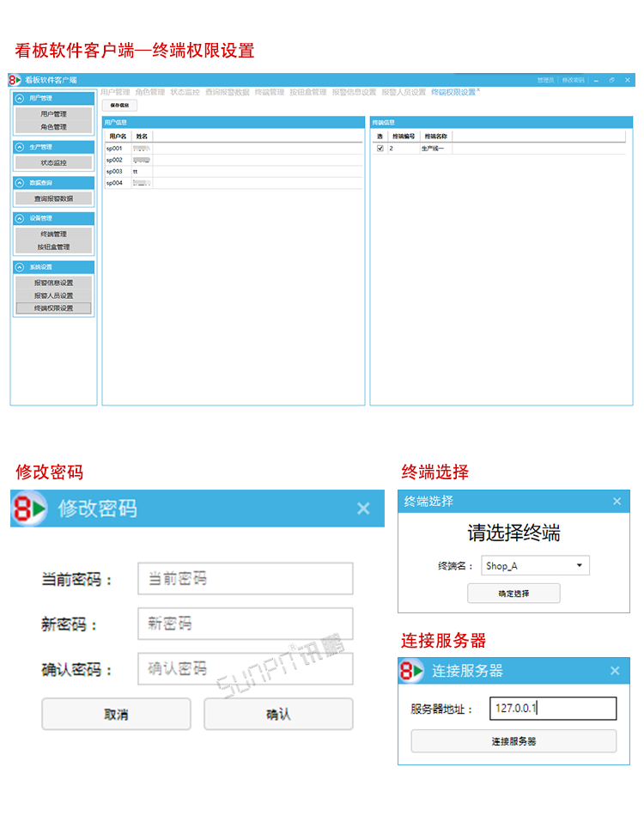
Task: Open 报警人员设置 item in the sidebar
Action: [53, 295]
